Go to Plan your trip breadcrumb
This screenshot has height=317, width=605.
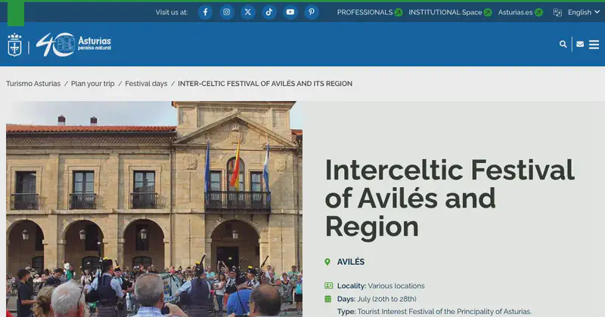pyautogui.click(x=92, y=84)
